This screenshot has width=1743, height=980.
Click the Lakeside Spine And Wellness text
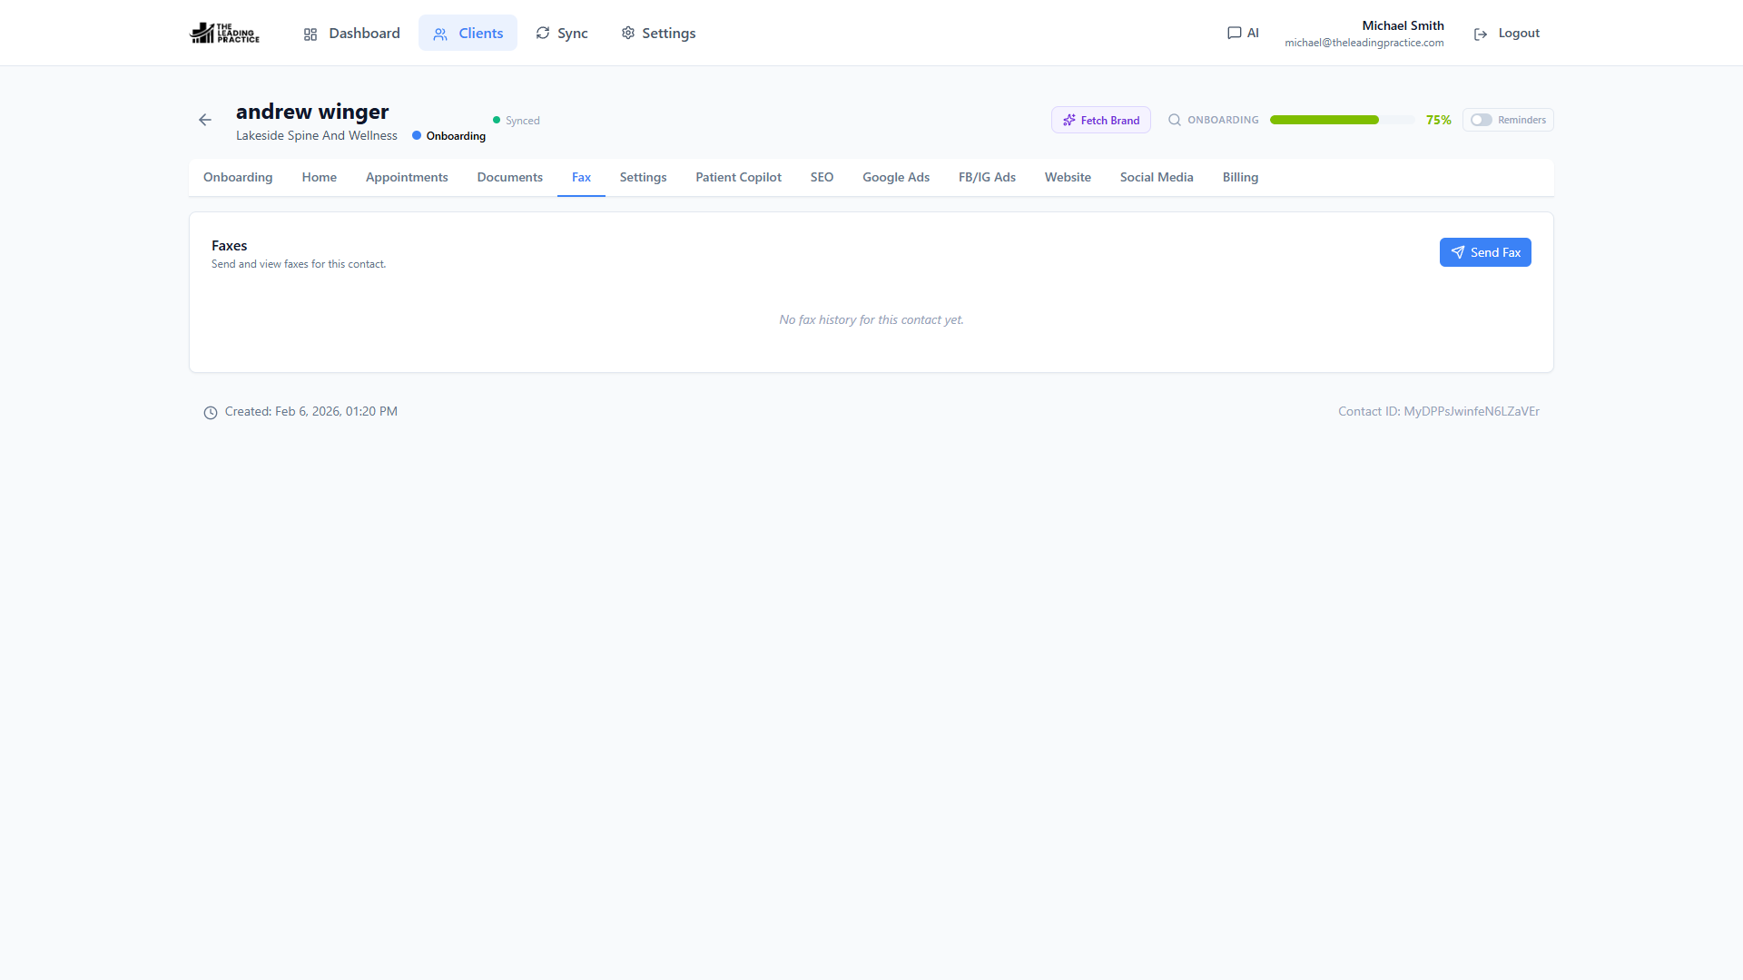tap(317, 135)
